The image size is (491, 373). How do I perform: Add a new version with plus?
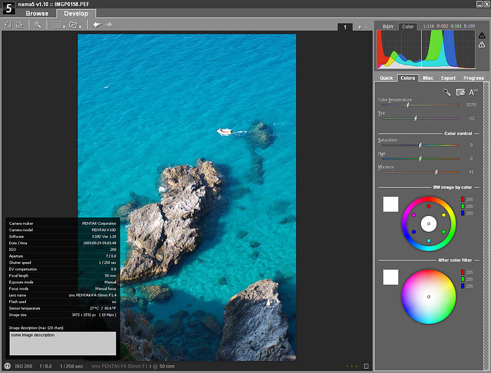point(360,27)
